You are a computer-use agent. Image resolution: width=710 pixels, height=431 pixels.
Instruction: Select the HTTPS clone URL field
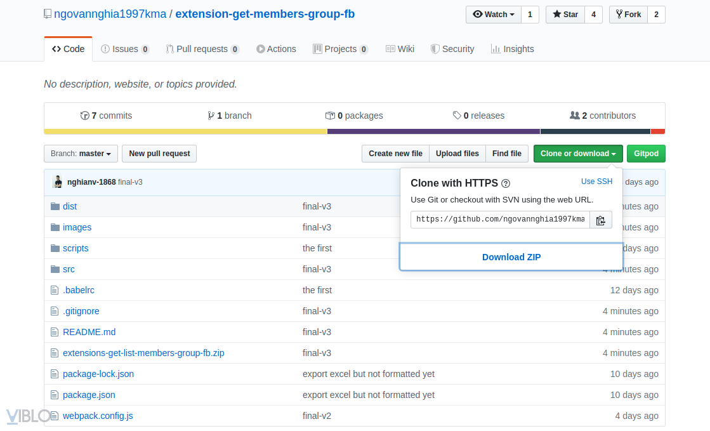coord(500,220)
